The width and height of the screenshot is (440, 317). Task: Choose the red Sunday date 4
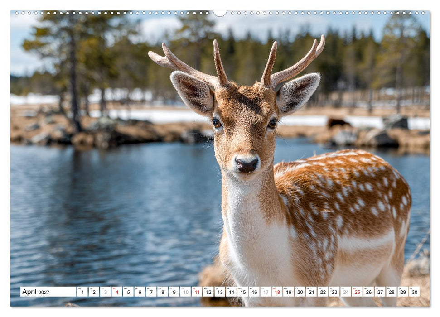point(117,292)
